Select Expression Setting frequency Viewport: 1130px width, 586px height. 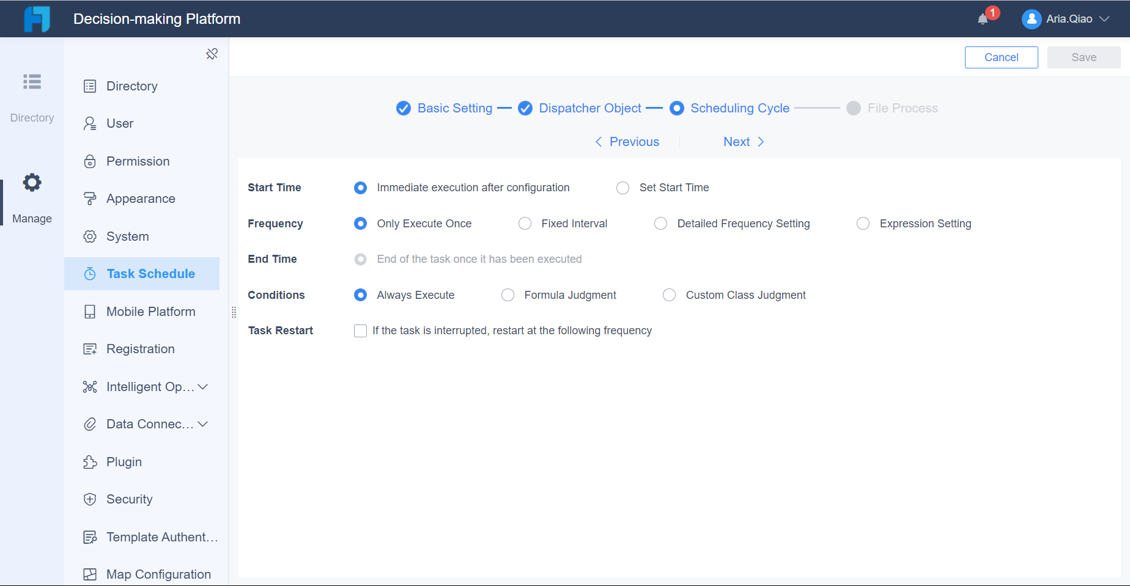click(863, 224)
